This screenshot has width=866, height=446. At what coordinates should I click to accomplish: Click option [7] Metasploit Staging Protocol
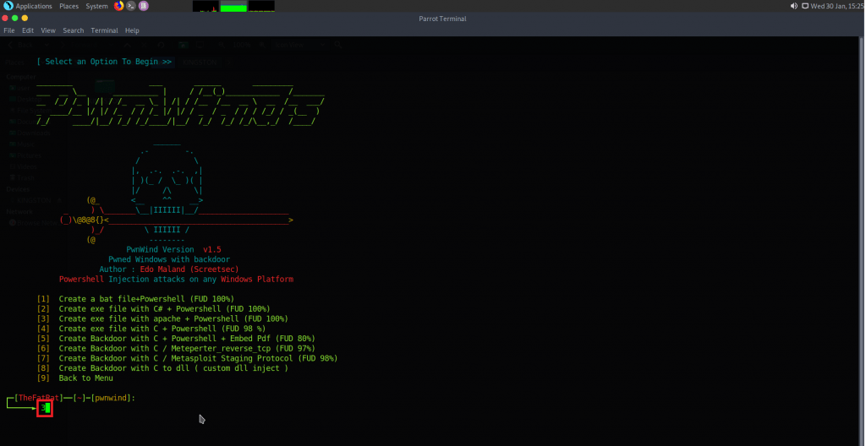pyautogui.click(x=187, y=358)
